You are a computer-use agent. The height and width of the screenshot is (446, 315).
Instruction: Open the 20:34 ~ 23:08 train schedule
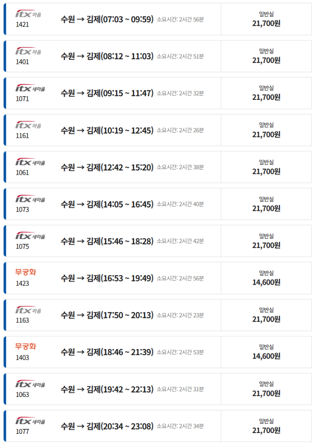107,426
